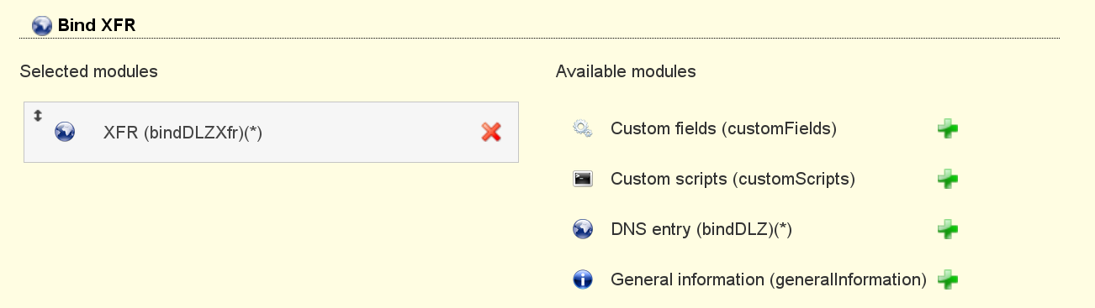Click the Bind XFR section heading
Viewport: 1095px width, 308px height.
(97, 26)
